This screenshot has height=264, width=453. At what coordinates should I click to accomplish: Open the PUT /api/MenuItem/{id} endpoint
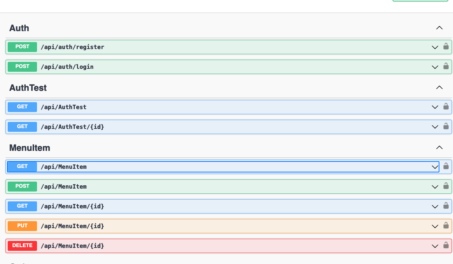pyautogui.click(x=72, y=226)
